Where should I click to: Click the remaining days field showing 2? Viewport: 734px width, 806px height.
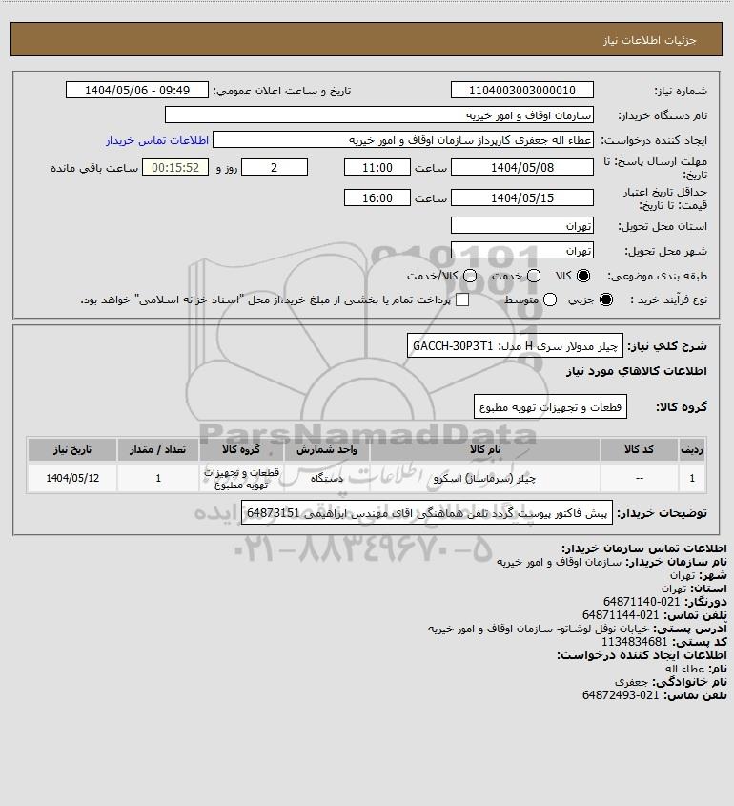coord(275,168)
